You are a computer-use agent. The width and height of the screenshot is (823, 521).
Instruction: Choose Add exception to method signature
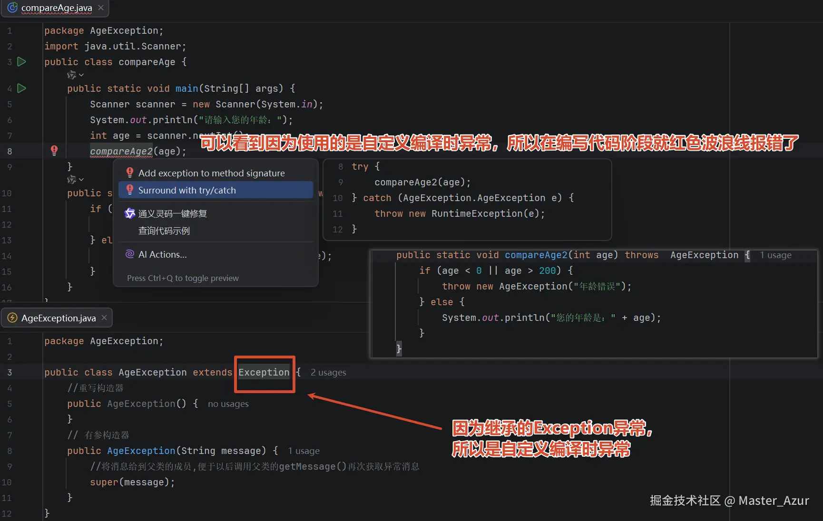216,173
